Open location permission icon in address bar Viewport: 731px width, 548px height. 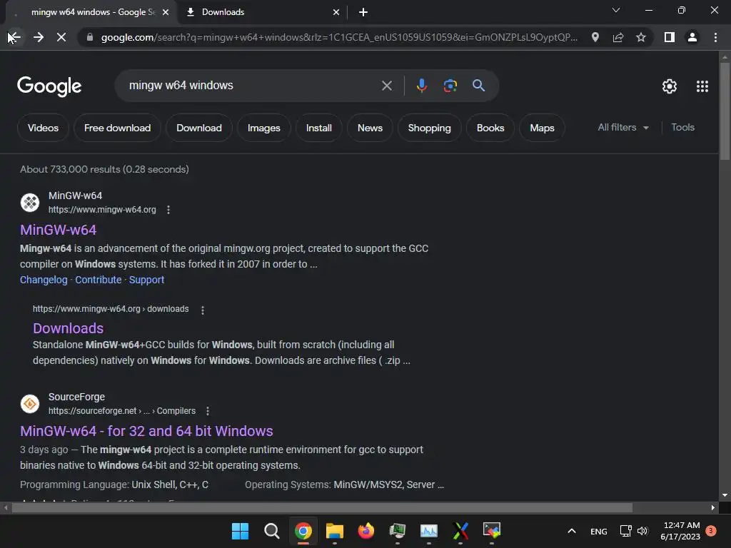595,37
